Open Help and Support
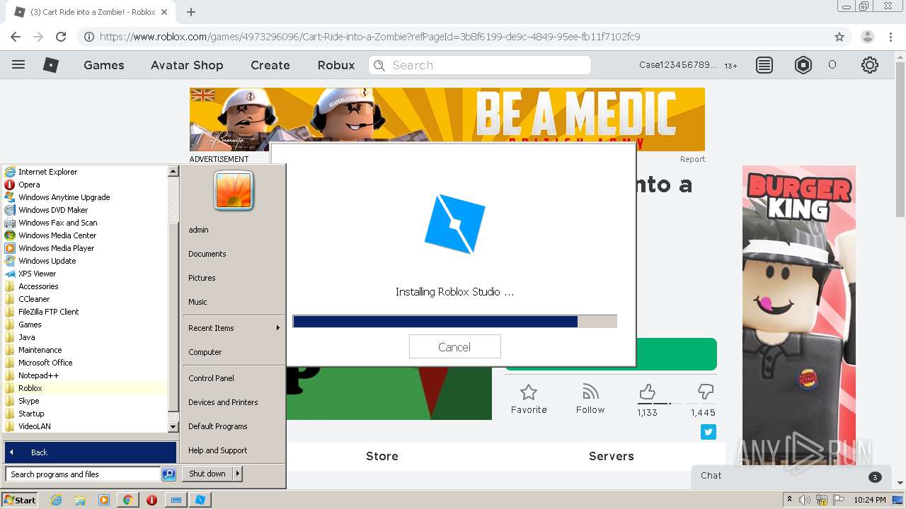Viewport: 906px width, 509px height. [217, 450]
